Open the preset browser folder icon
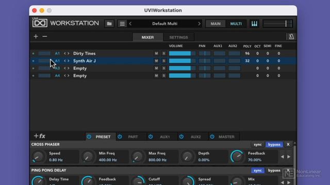 [x=109, y=24]
